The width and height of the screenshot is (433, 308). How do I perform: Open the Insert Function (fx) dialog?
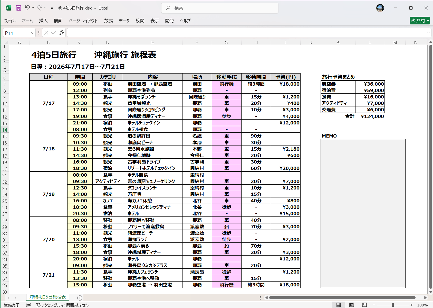click(x=61, y=33)
